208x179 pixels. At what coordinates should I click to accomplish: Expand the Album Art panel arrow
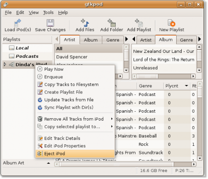[x=49, y=163]
